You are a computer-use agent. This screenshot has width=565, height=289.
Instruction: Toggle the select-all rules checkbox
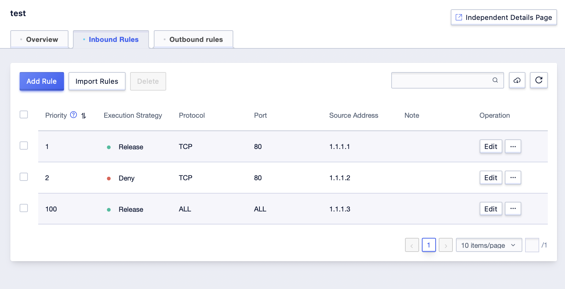pyautogui.click(x=24, y=114)
